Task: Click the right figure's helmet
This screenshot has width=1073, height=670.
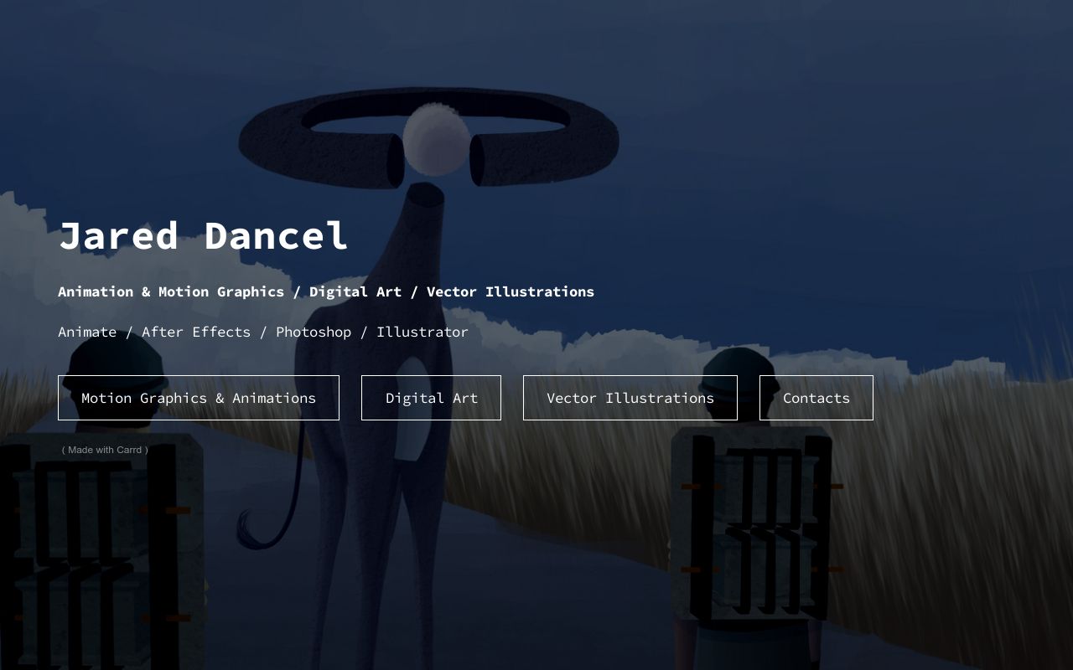Action: (739, 367)
